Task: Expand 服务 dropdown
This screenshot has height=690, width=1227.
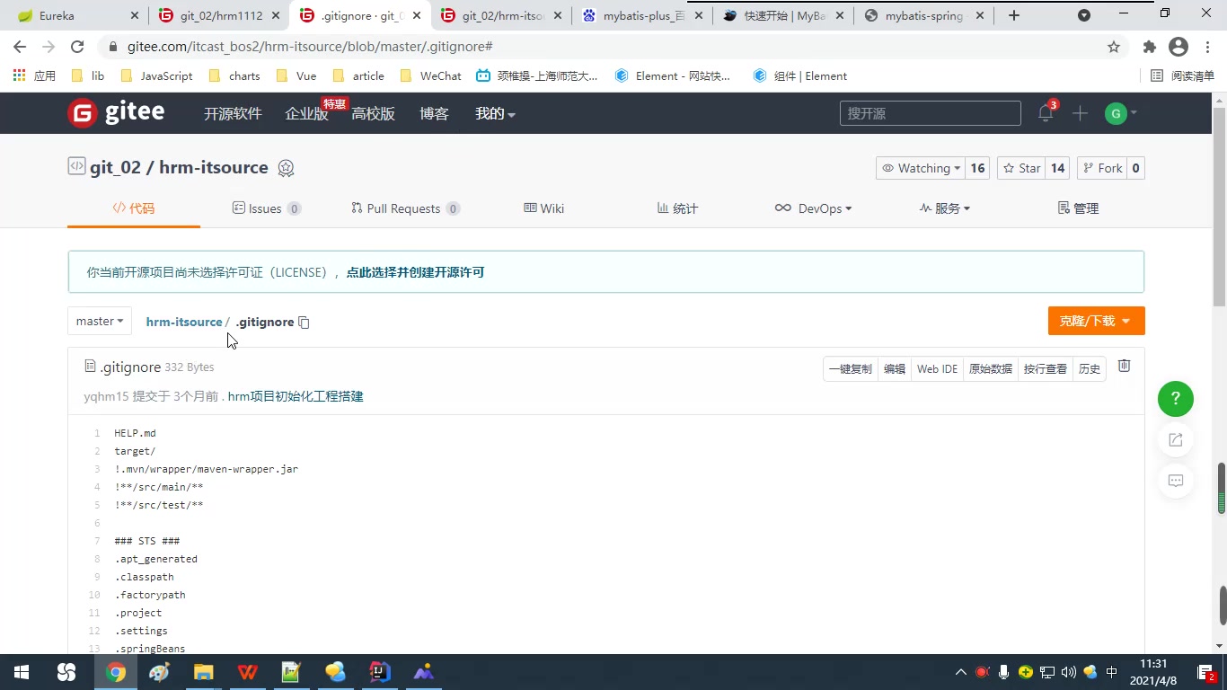Action: tap(945, 208)
